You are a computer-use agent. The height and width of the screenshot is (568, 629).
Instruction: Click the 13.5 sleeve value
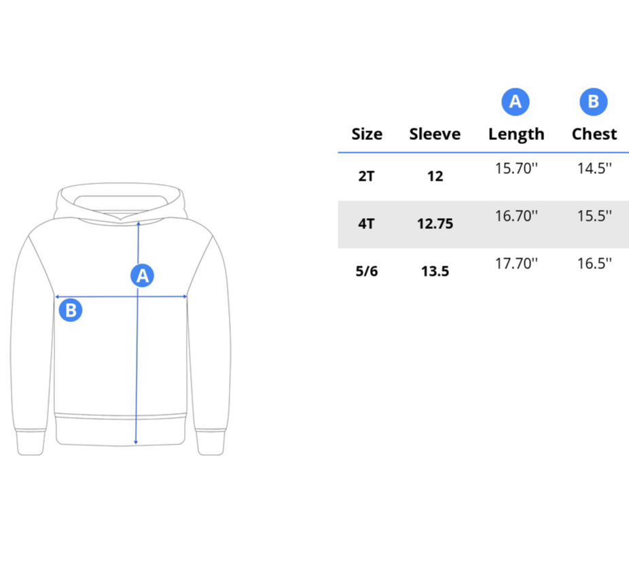(x=435, y=271)
